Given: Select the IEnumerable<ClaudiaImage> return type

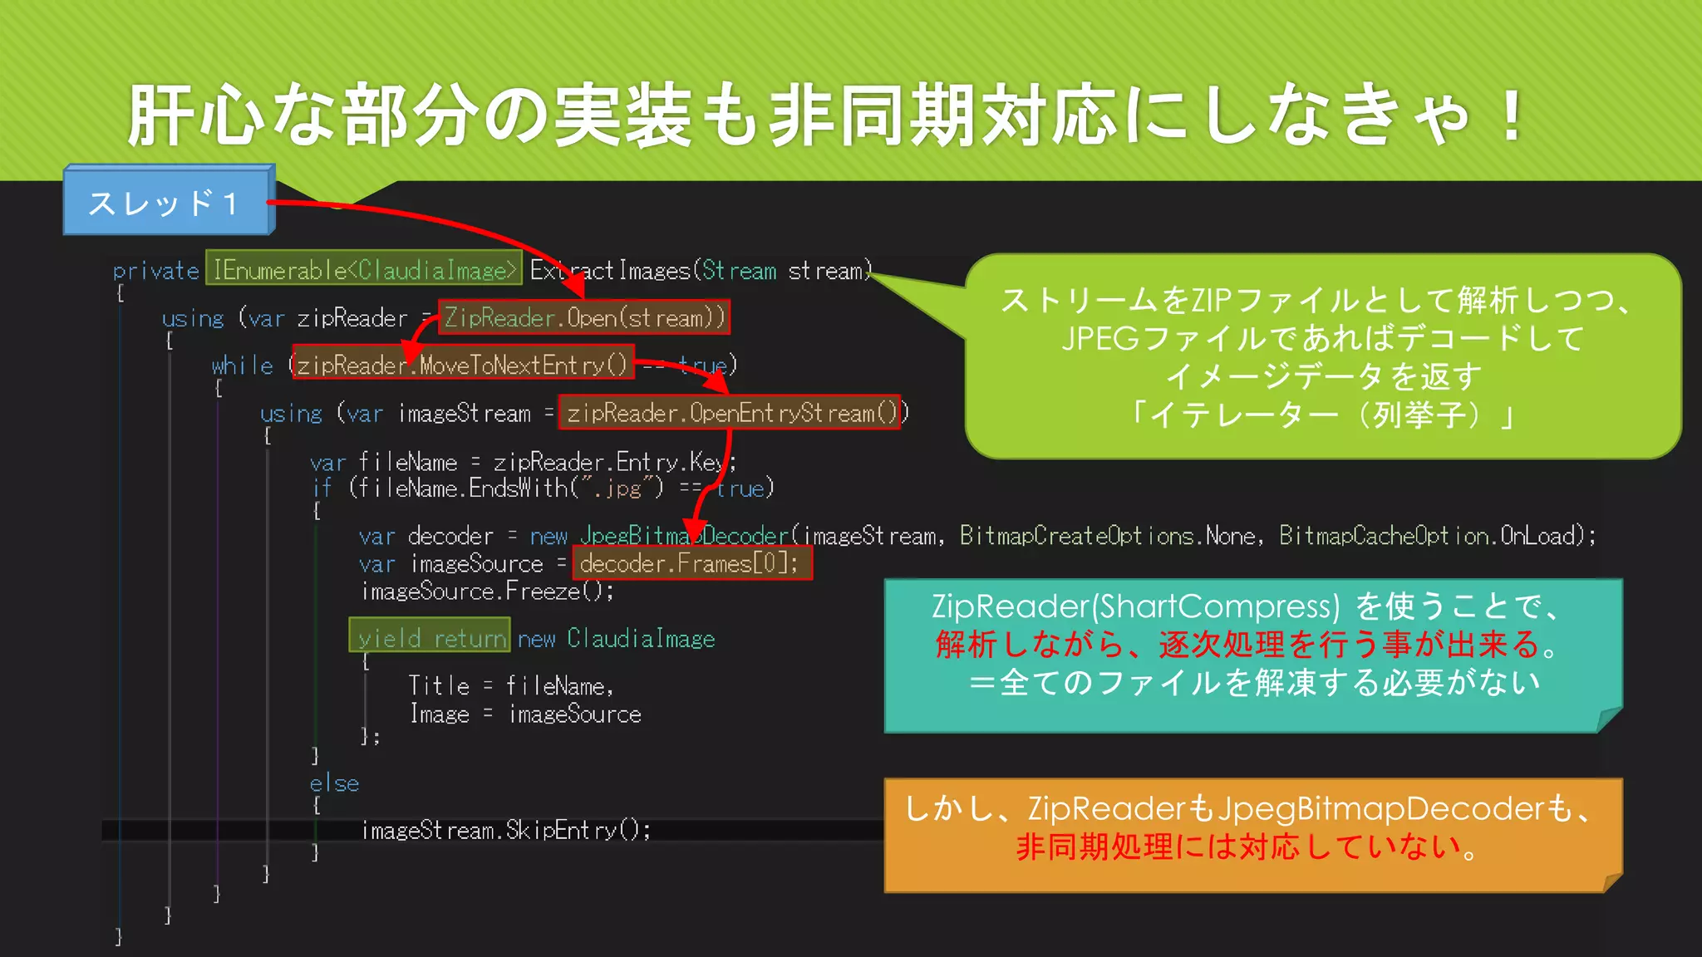Looking at the screenshot, I should [364, 269].
